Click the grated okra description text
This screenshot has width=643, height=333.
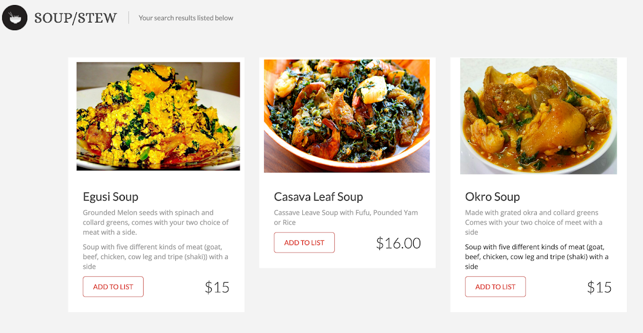[533, 222]
